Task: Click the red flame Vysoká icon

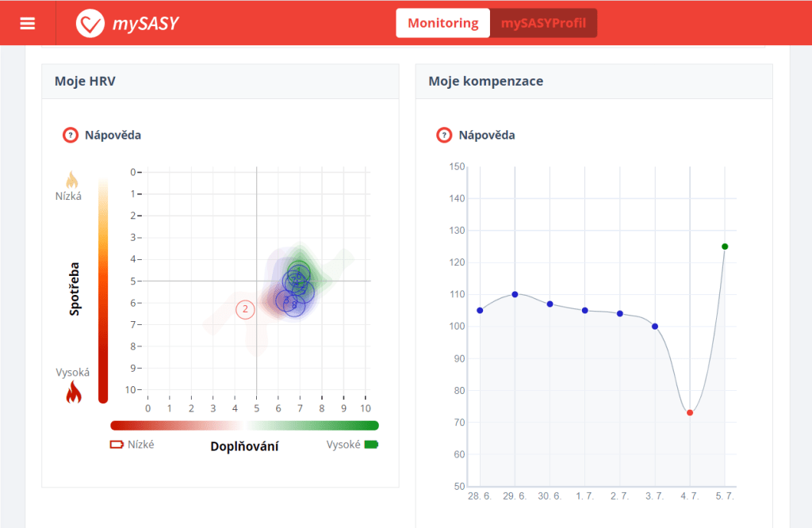Action: click(73, 392)
